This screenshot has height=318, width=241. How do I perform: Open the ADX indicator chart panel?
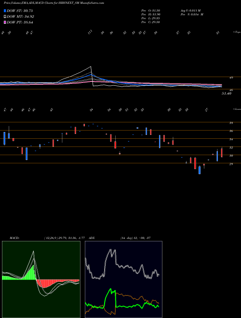[123, 279]
